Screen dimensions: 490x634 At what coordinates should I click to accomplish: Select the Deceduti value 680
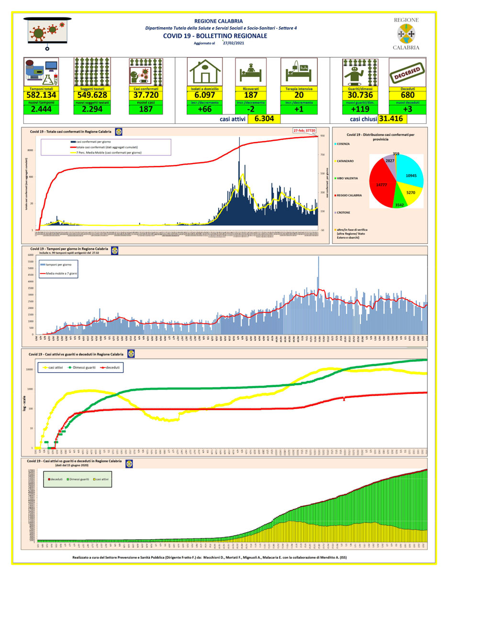[407, 95]
